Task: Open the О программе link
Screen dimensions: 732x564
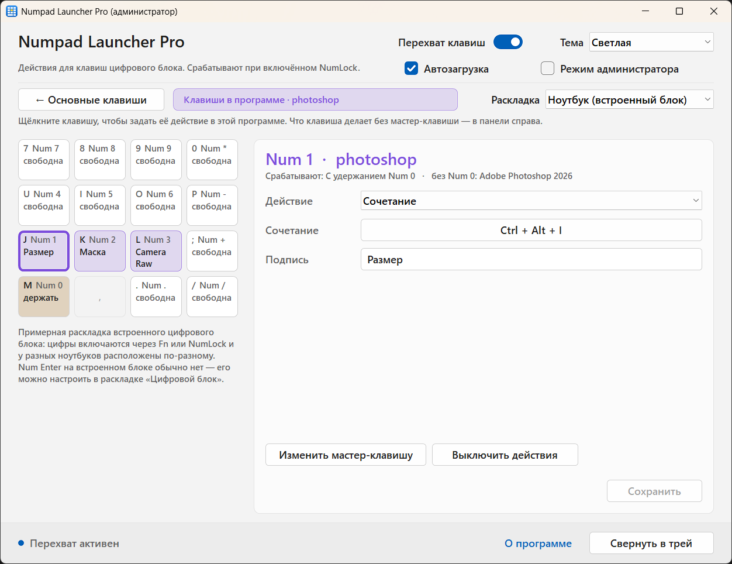Action: point(538,544)
